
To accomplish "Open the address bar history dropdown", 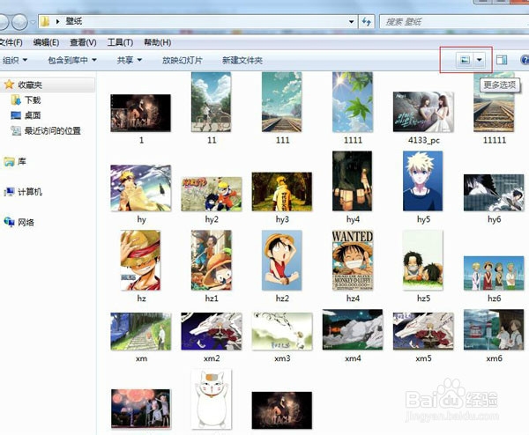I will pyautogui.click(x=351, y=22).
